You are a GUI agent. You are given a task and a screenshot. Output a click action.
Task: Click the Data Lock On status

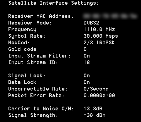(x=87, y=82)
